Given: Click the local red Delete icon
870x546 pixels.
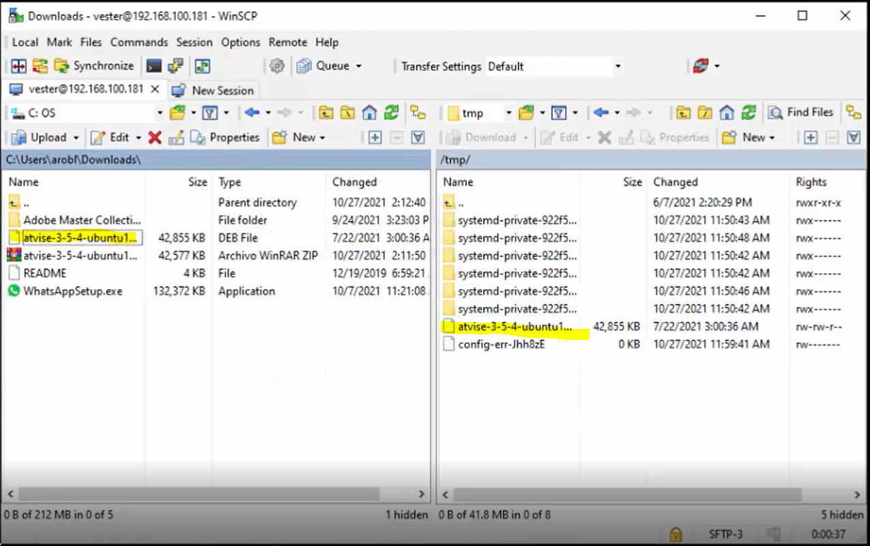Looking at the screenshot, I should point(155,137).
